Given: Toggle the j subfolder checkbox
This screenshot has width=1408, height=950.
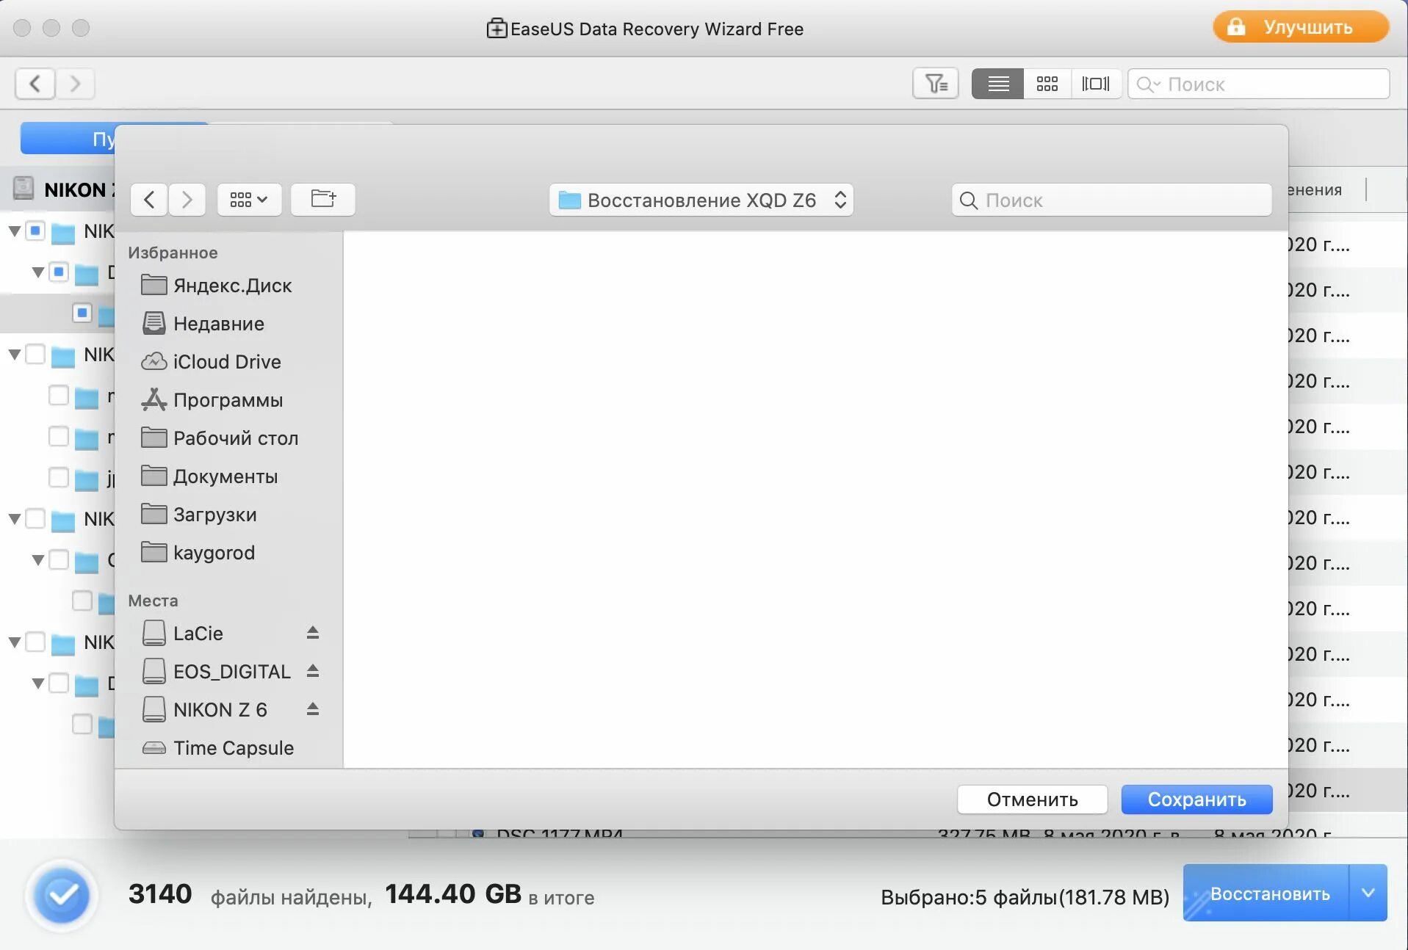Looking at the screenshot, I should [59, 477].
